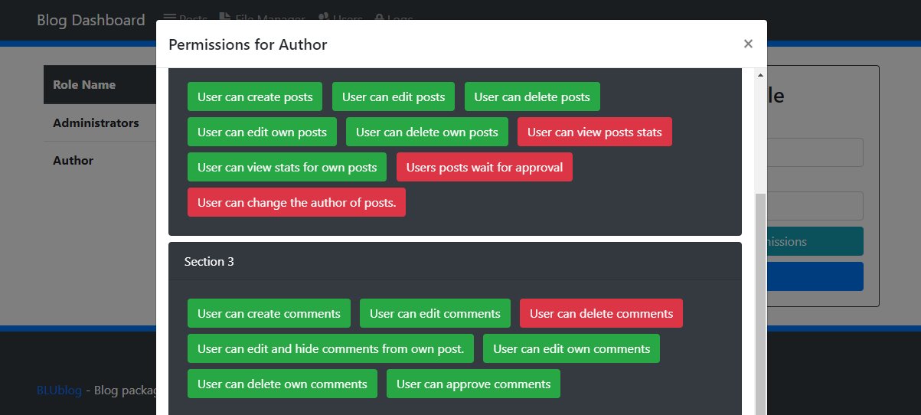The width and height of the screenshot is (921, 415).
Task: Toggle 'User can delete own posts' permission
Action: [427, 132]
